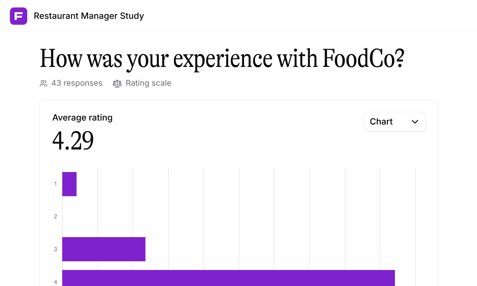Click the axis label 4 on chart
477x286 pixels.
click(55, 282)
